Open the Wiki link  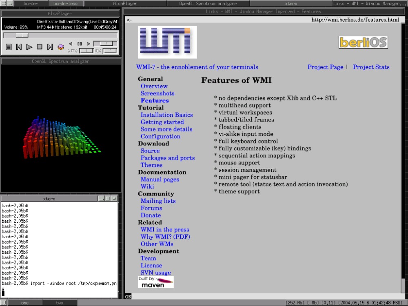pos(147,186)
